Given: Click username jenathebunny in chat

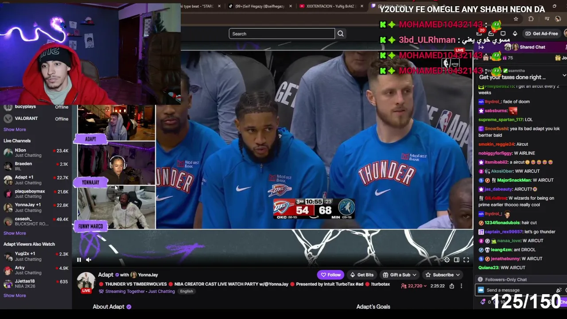Looking at the screenshot, I should point(505,259).
